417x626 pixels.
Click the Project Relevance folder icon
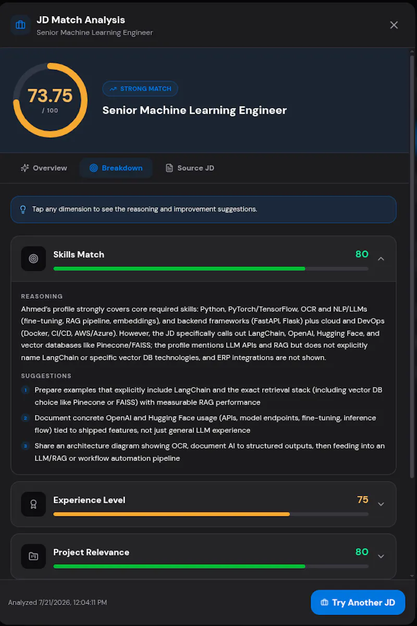pyautogui.click(x=33, y=556)
